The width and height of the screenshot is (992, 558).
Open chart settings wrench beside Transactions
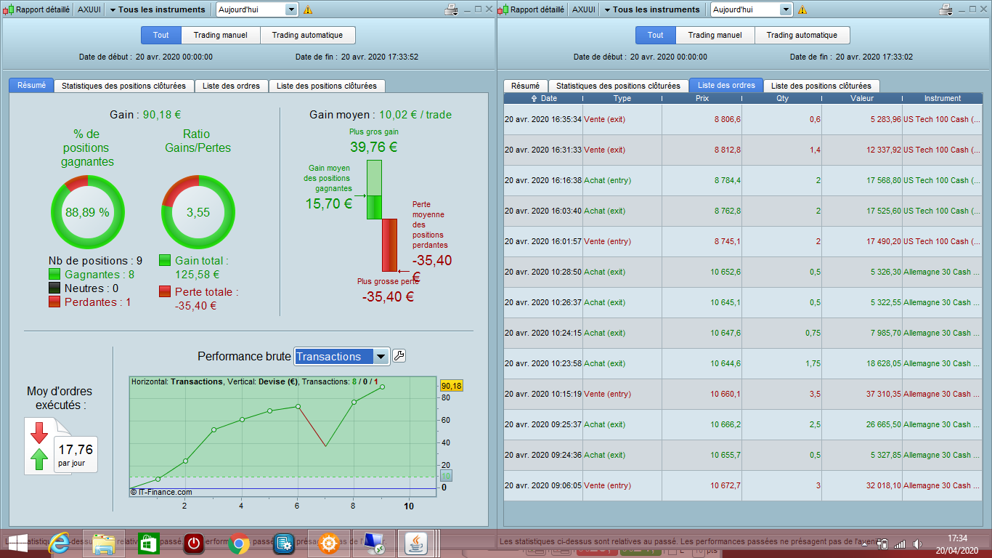tap(399, 356)
